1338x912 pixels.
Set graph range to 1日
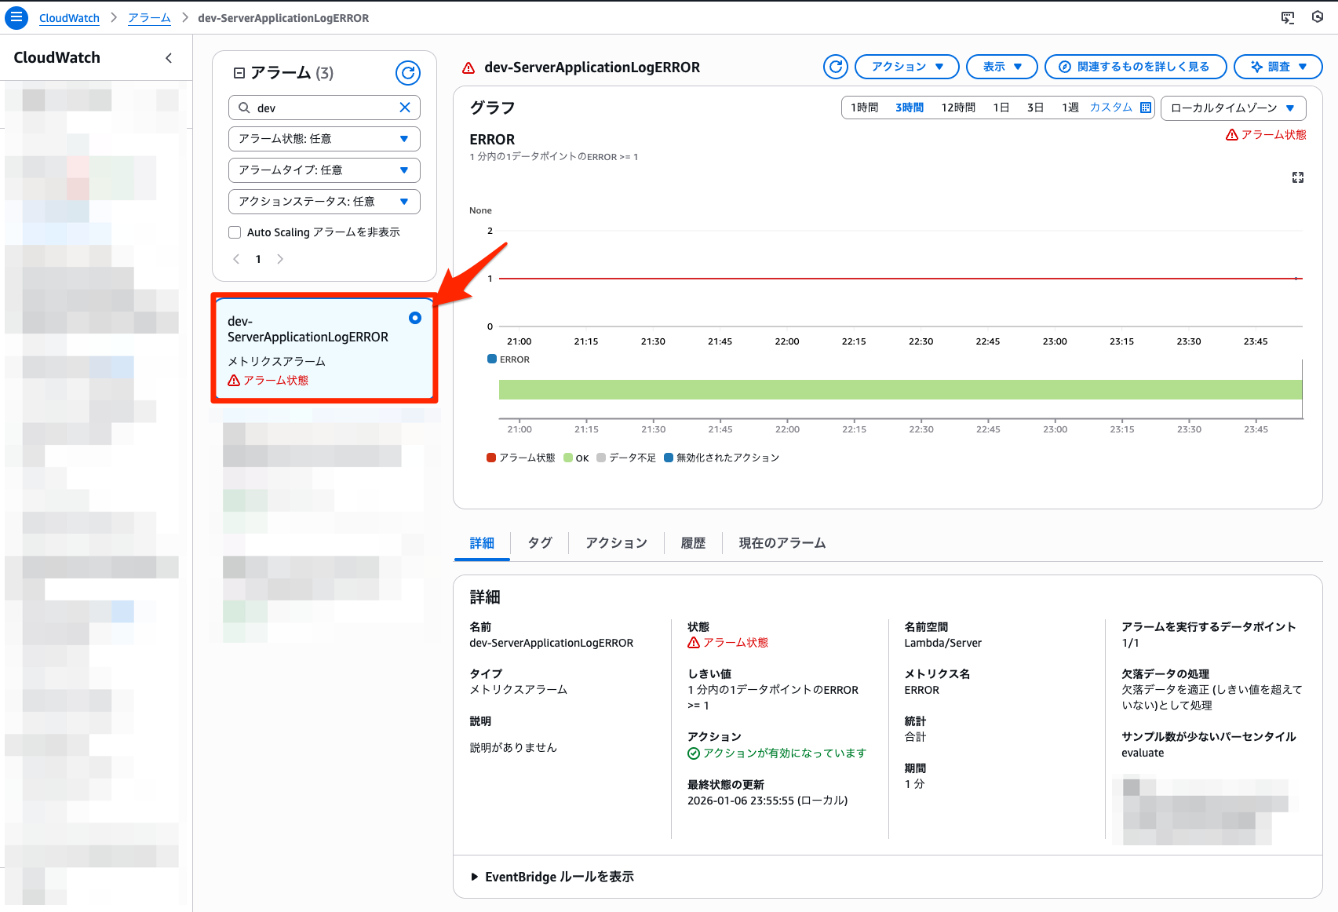1001,108
